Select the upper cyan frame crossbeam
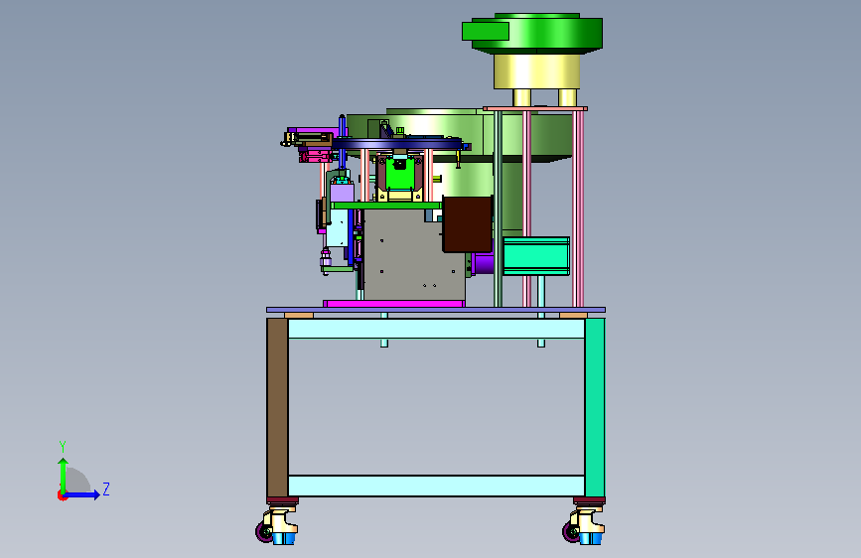The image size is (861, 558). pos(436,329)
